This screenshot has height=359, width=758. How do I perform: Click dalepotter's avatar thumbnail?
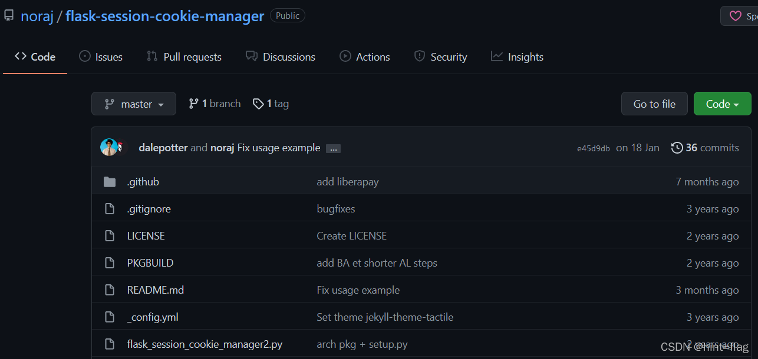coord(109,147)
